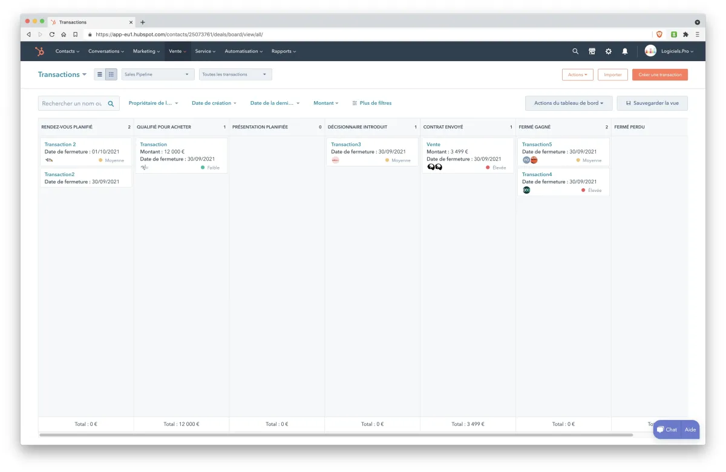Click the magnifier icon in deal search box
Image resolution: width=726 pixels, height=472 pixels.
pos(111,103)
